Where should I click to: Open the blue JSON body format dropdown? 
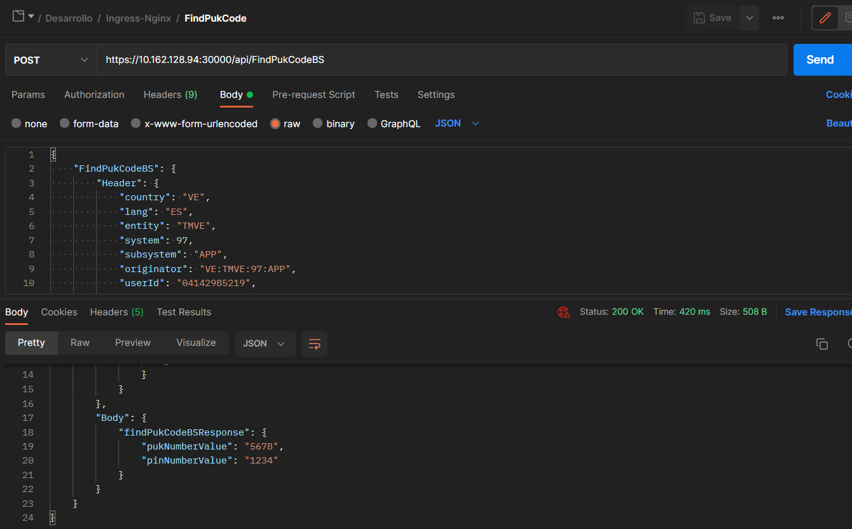tap(457, 123)
